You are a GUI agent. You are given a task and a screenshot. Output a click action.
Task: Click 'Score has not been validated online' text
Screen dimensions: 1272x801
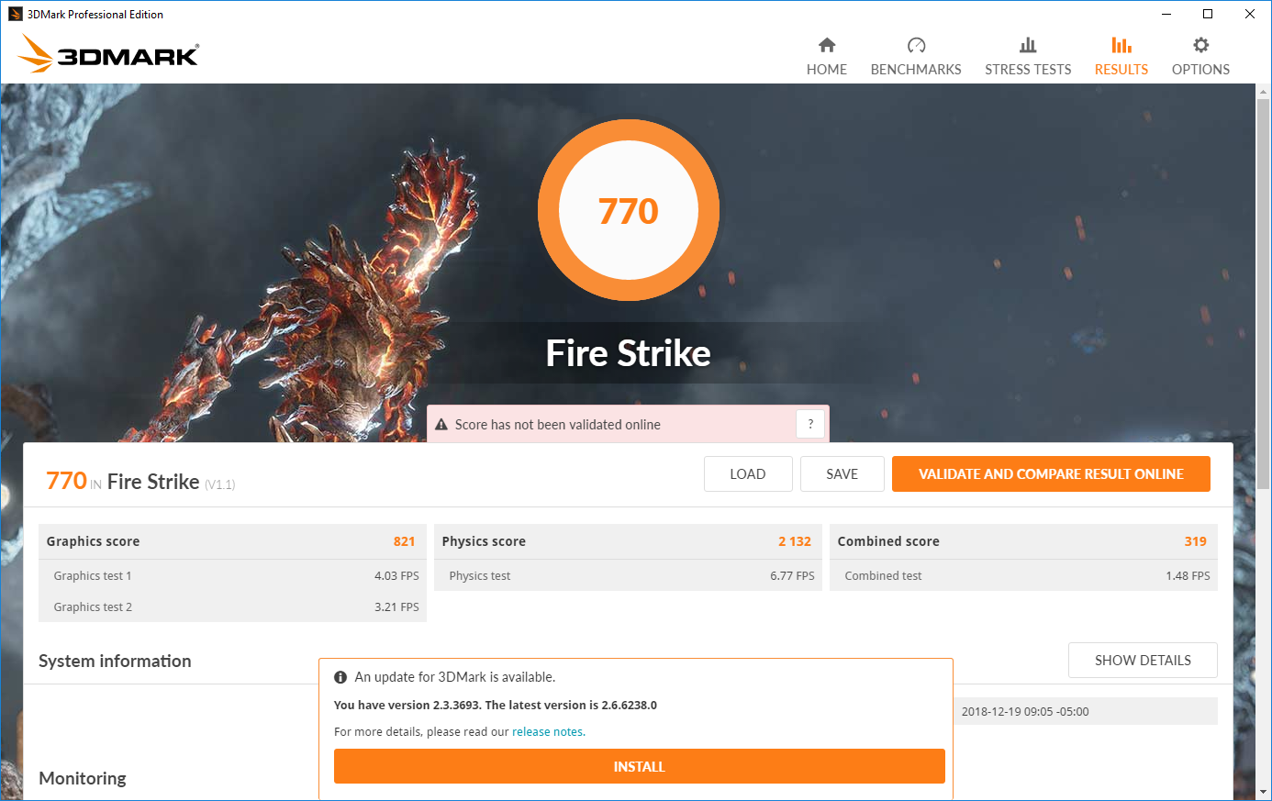[558, 425]
